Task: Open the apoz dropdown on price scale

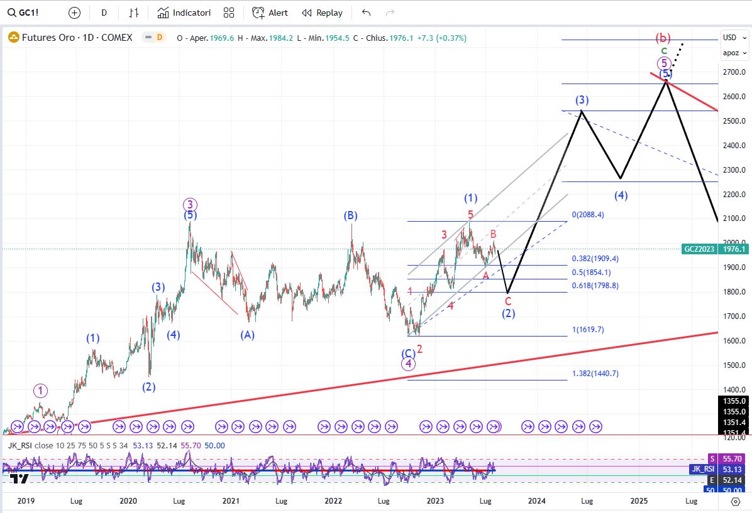Action: tap(735, 53)
